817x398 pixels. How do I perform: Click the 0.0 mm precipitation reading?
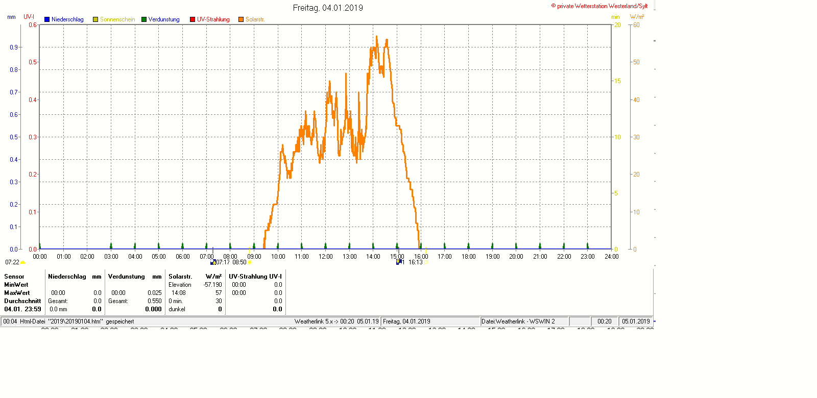[58, 309]
